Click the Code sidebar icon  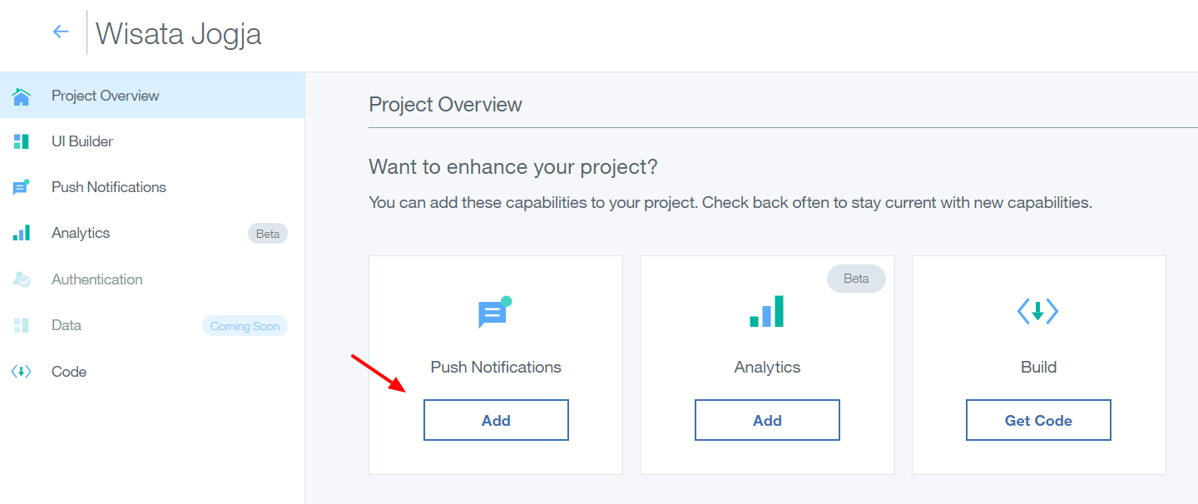[22, 372]
